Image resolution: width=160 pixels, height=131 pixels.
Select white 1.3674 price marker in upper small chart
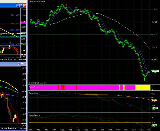point(24,33)
